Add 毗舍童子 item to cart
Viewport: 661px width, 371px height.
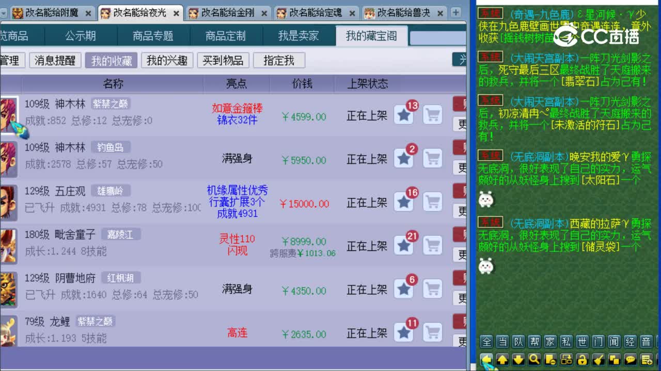pyautogui.click(x=432, y=246)
